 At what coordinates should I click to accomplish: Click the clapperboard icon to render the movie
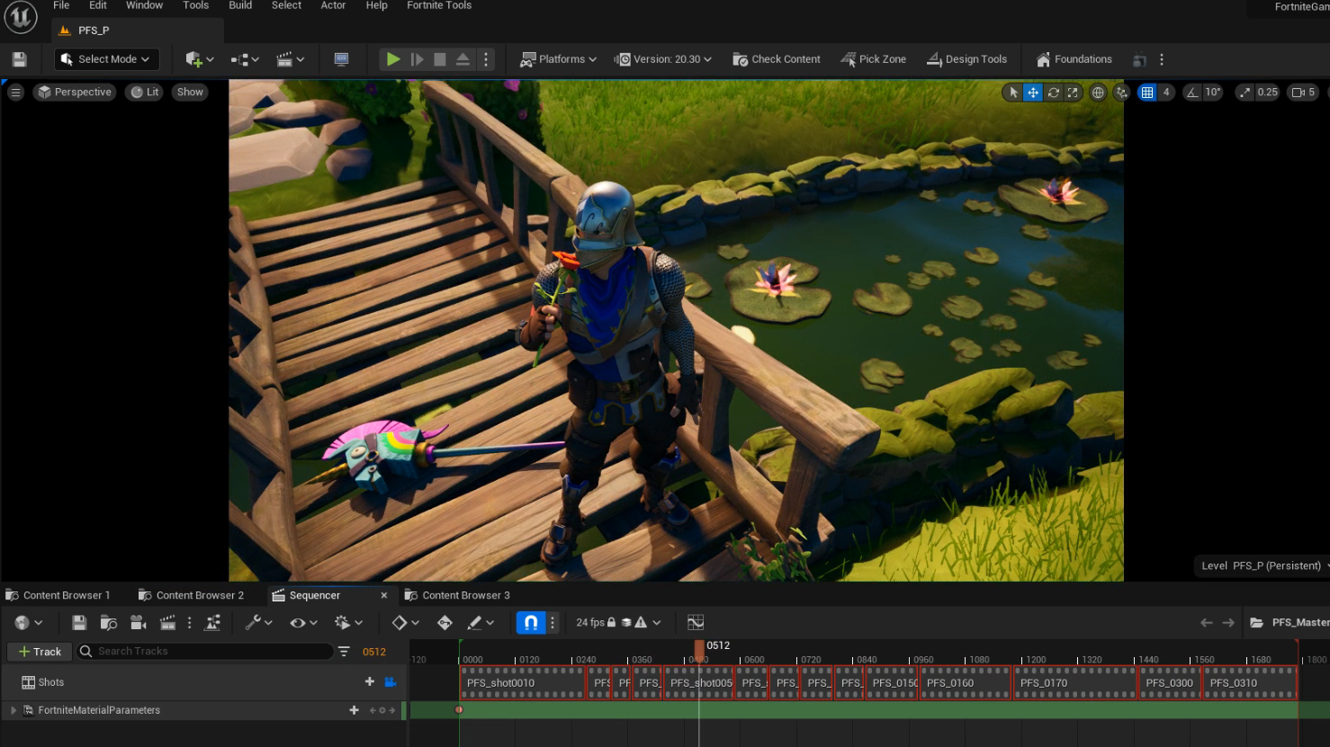pyautogui.click(x=168, y=621)
